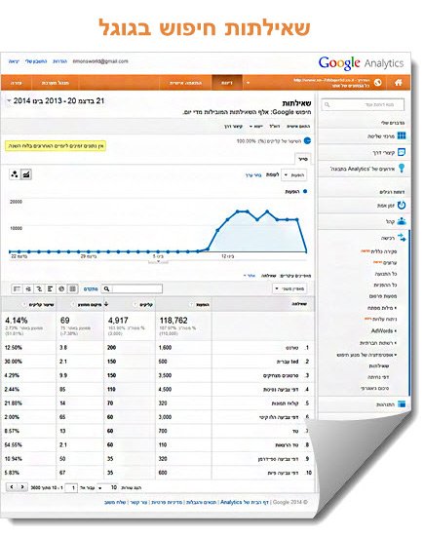Click the blue segment circle icon
The image size is (424, 536).
[307, 141]
